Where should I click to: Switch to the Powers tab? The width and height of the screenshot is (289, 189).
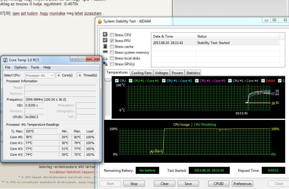tap(177, 73)
